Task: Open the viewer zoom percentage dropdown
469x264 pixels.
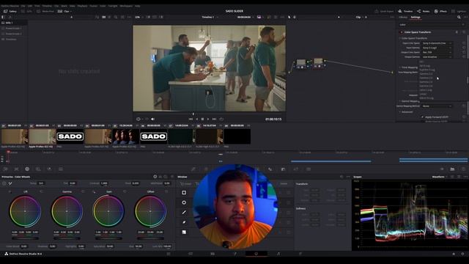Action: click(x=139, y=17)
